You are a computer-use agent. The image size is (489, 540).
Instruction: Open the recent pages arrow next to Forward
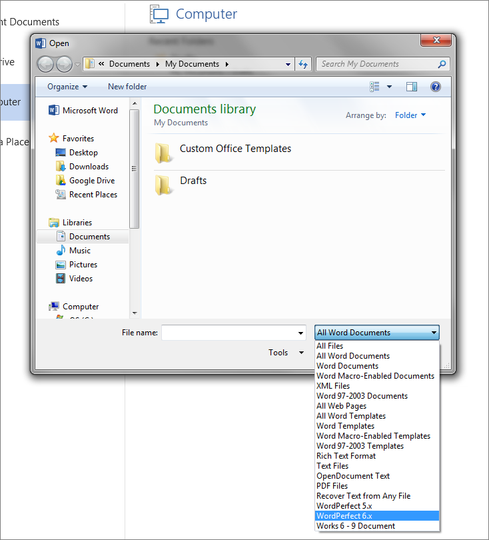coord(77,65)
